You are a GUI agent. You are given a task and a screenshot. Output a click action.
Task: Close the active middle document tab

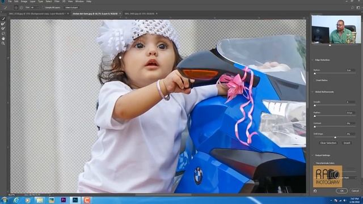(120, 14)
